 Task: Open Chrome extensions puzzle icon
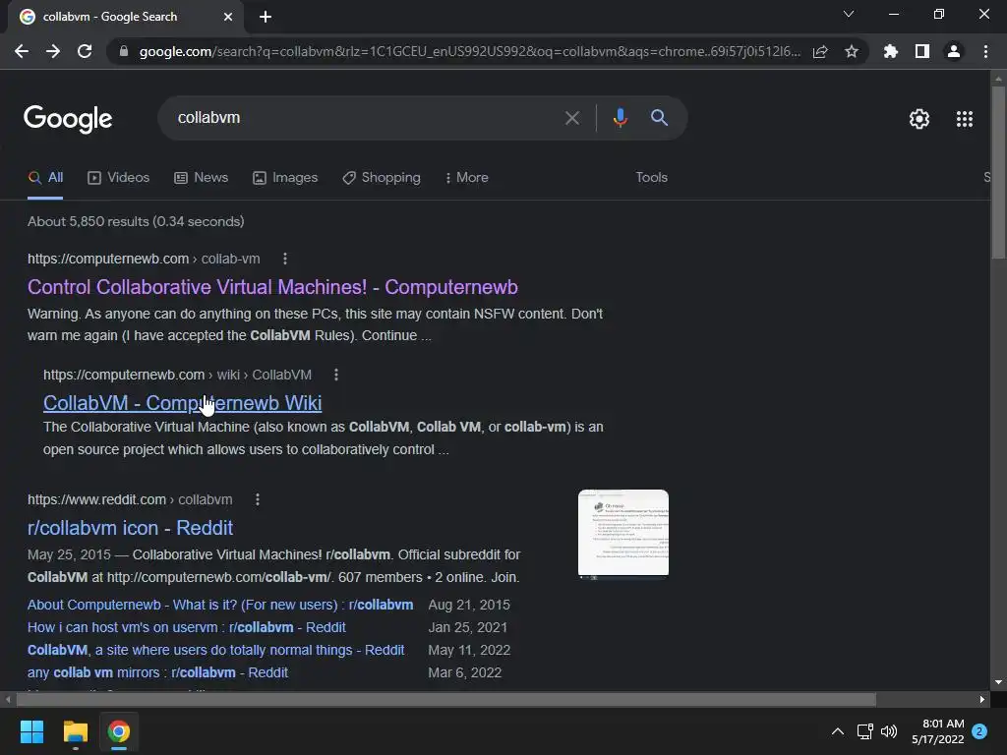(x=890, y=51)
